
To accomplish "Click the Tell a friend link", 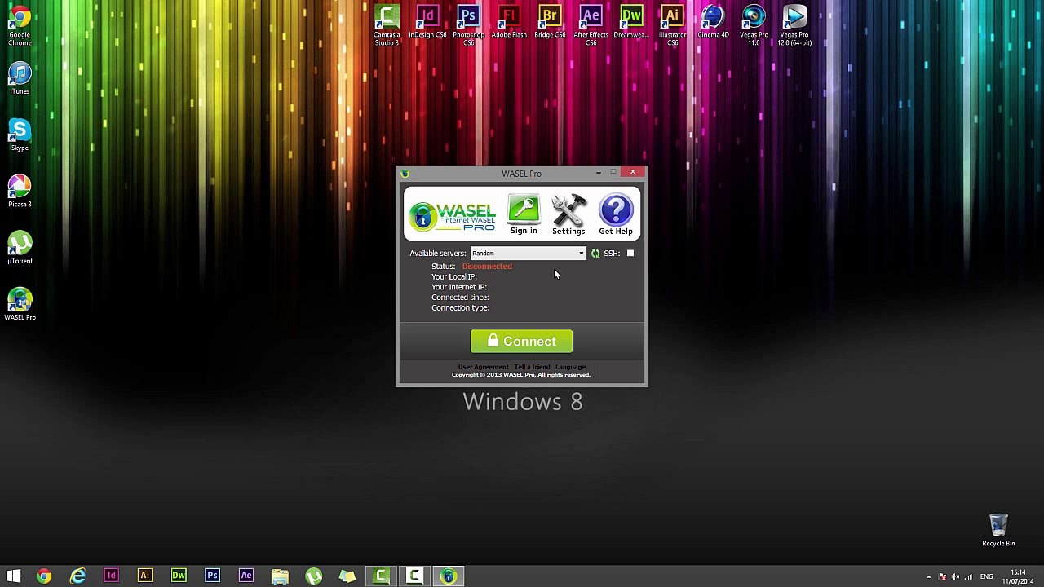I will [x=532, y=367].
